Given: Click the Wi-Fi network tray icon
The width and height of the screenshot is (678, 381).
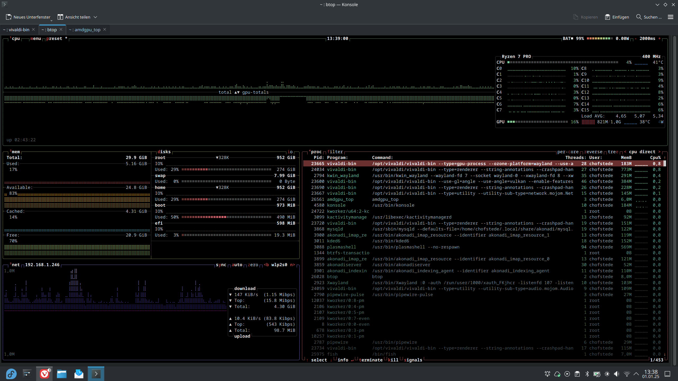Looking at the screenshot, I should (x=627, y=374).
